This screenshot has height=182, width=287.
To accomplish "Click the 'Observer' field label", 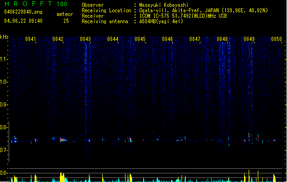I will [x=93, y=5].
